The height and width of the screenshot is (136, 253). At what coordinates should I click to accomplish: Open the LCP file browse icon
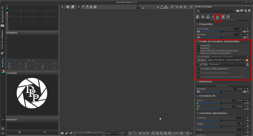click(247, 64)
